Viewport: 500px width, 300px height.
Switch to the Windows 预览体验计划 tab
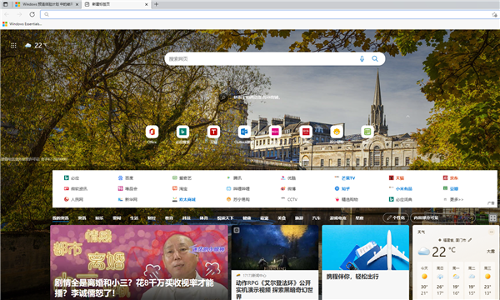[47, 4]
